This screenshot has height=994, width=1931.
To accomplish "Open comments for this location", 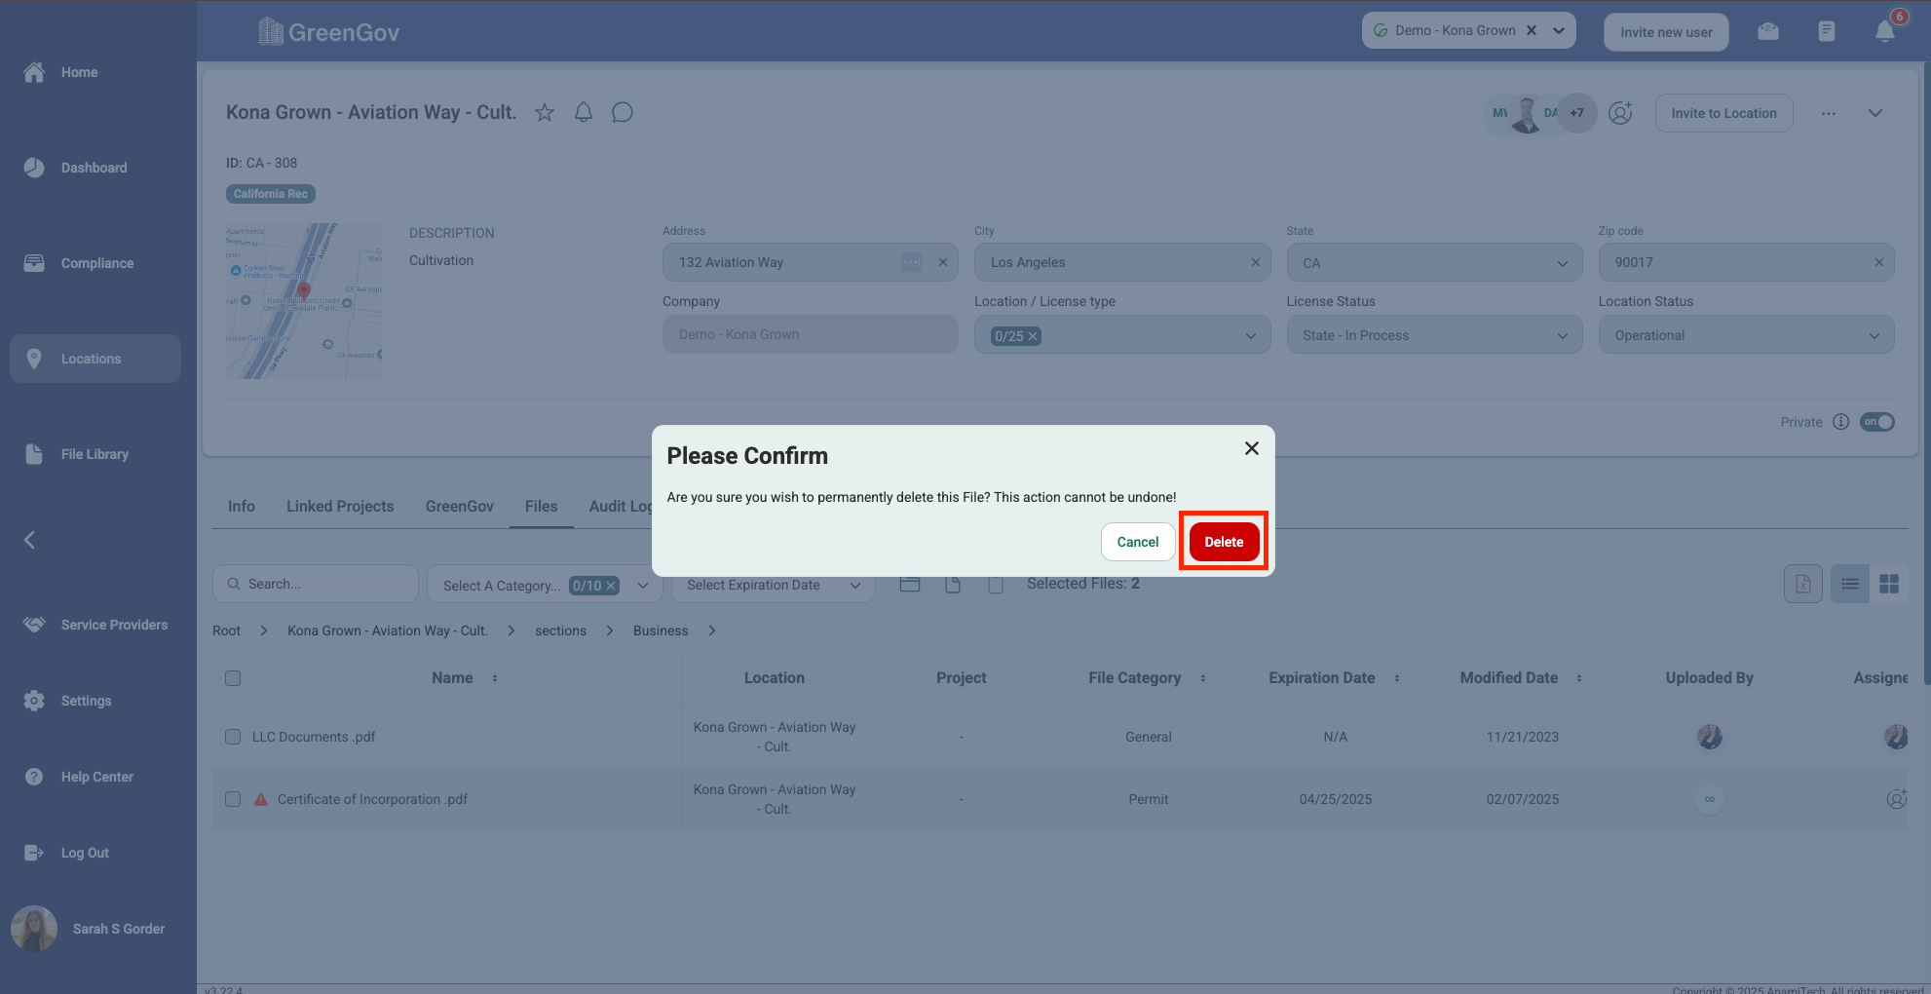I will tap(623, 112).
